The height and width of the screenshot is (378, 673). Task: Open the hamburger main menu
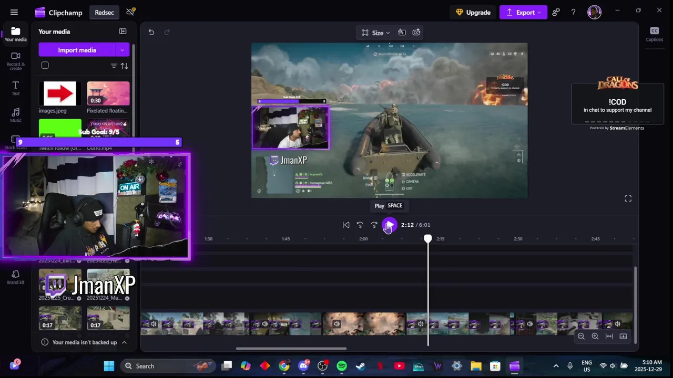click(x=14, y=12)
